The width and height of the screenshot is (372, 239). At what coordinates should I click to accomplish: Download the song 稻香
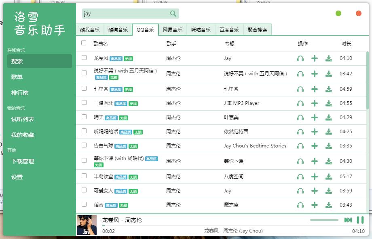(329, 205)
